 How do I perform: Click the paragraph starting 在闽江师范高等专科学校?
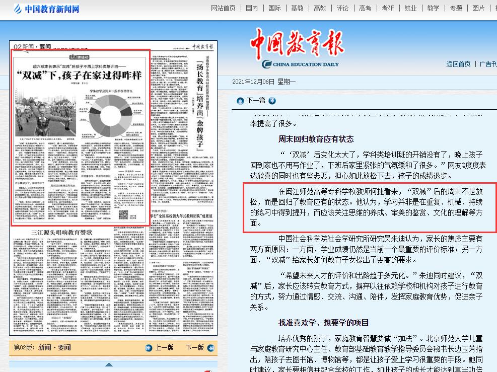pos(367,207)
